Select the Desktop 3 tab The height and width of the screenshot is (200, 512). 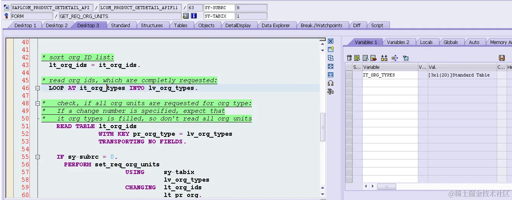click(x=88, y=25)
